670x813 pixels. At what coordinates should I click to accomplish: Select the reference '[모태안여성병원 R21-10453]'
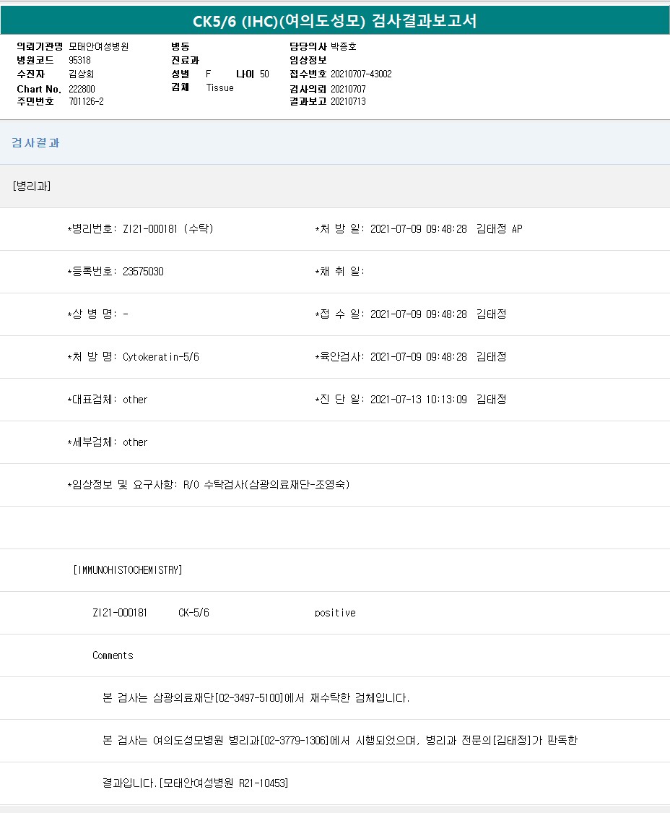(223, 783)
